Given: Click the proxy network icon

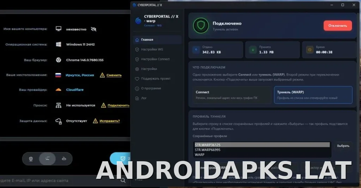Looking at the screenshot, I should [59, 105].
